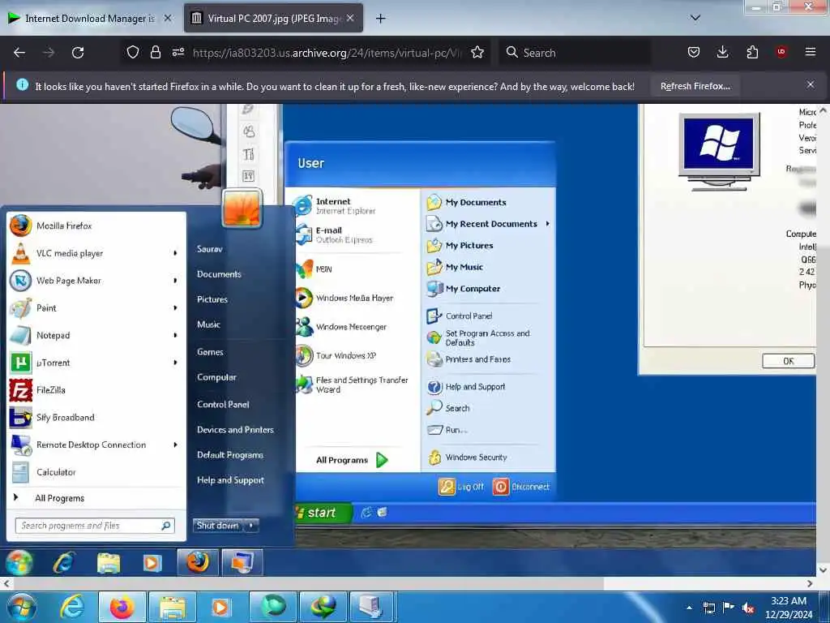Expand Remote Desktop Connection jump list arrow

[175, 445]
